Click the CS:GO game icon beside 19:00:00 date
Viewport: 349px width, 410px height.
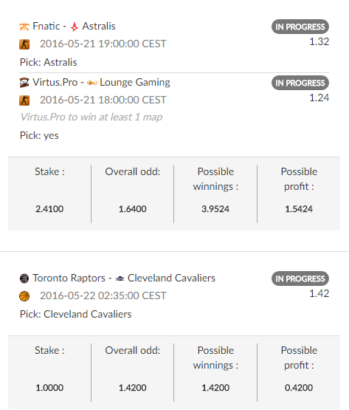click(24, 44)
